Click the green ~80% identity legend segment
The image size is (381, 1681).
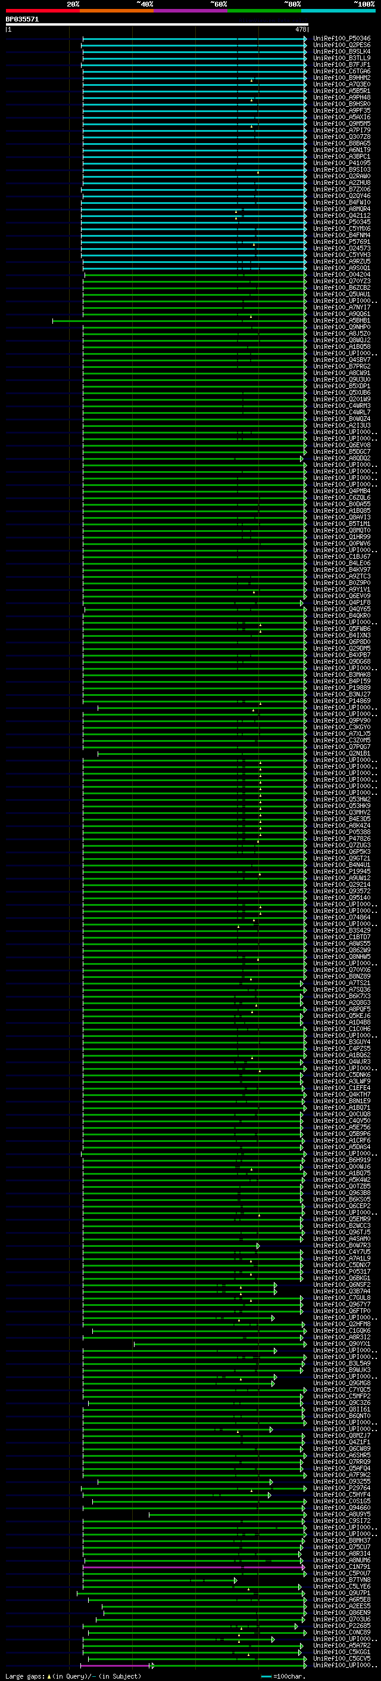click(264, 11)
